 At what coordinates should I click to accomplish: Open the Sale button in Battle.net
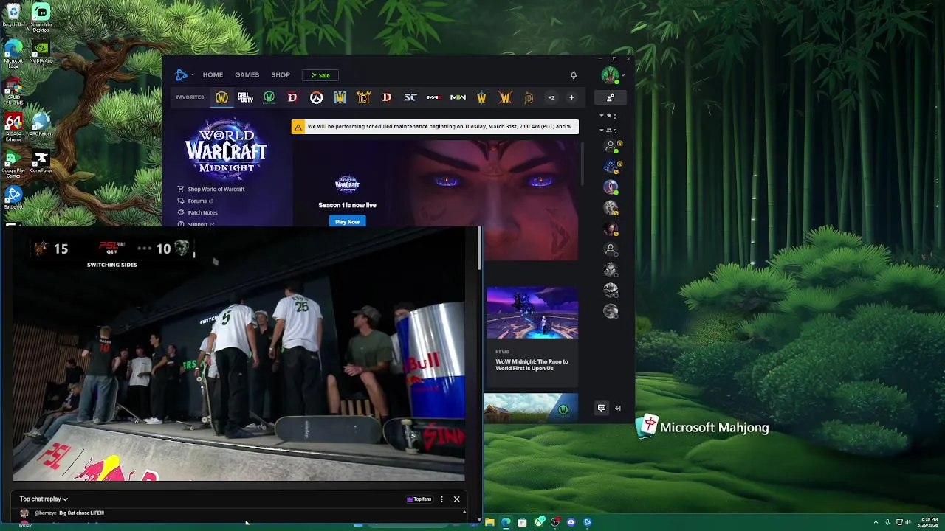click(320, 75)
